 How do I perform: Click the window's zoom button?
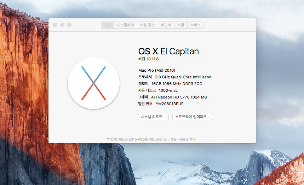click(x=69, y=25)
